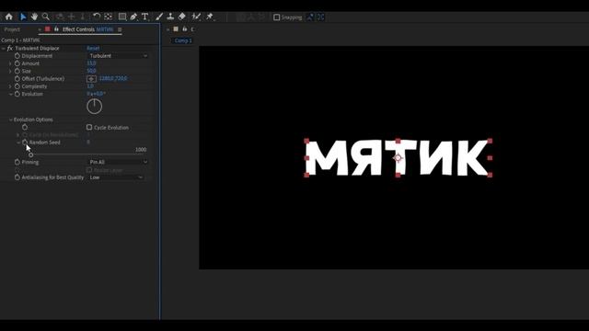The image size is (589, 331).
Task: Select the Selection arrow tool
Action: click(23, 17)
